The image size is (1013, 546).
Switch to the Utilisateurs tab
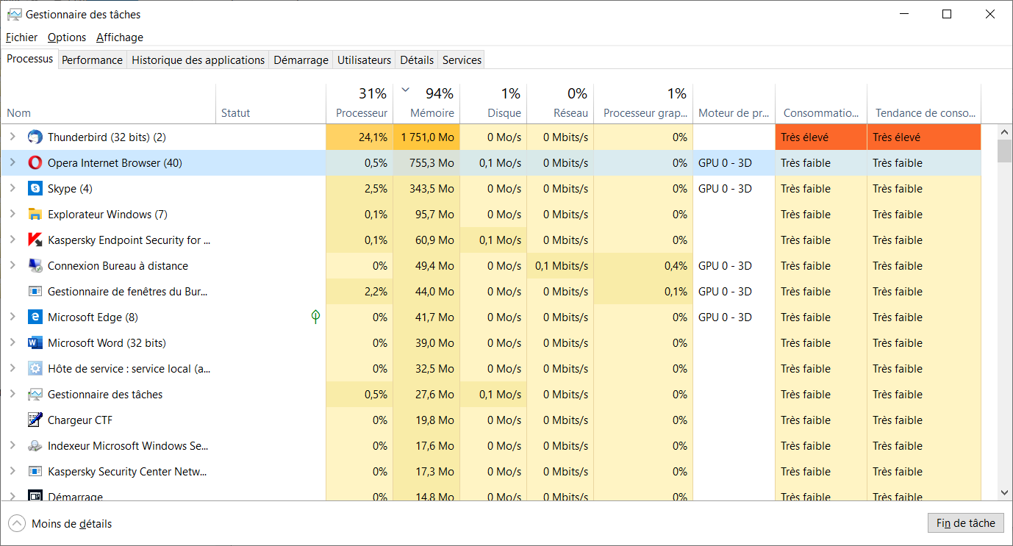coord(364,60)
